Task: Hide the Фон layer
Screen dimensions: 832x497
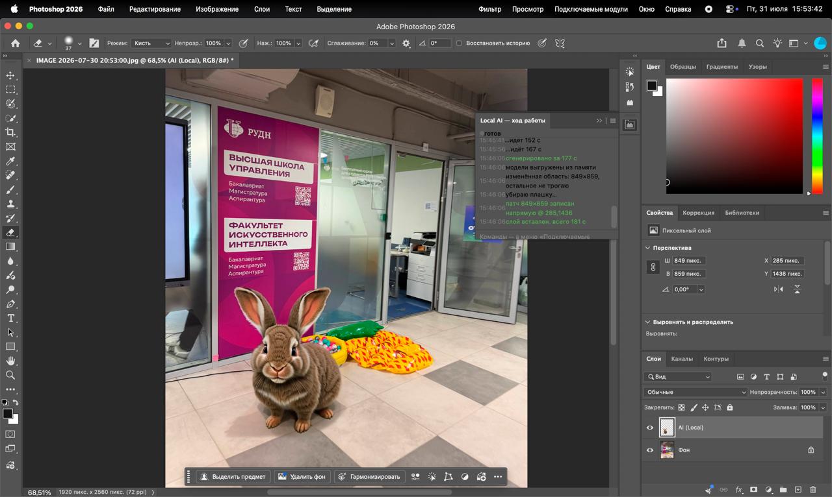Action: [650, 450]
